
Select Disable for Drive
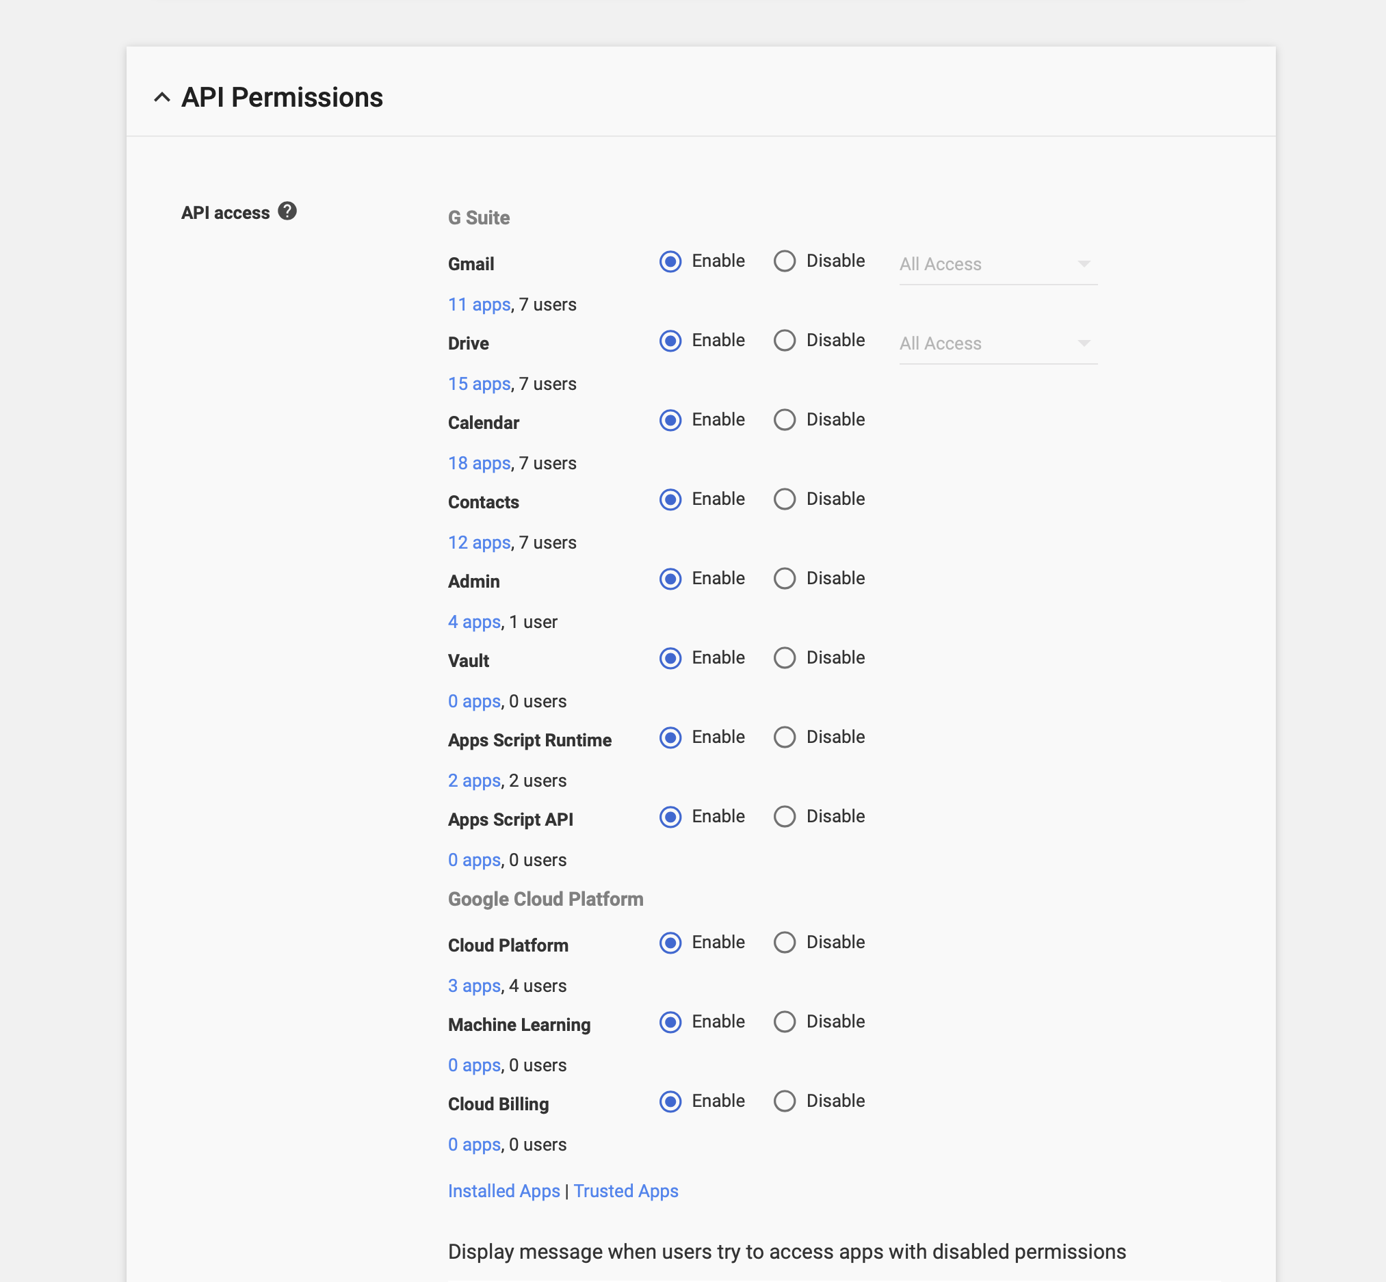(785, 341)
